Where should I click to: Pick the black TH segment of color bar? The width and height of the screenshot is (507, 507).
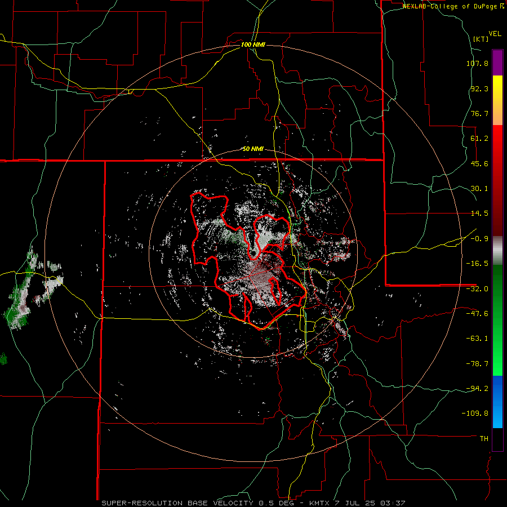click(497, 439)
